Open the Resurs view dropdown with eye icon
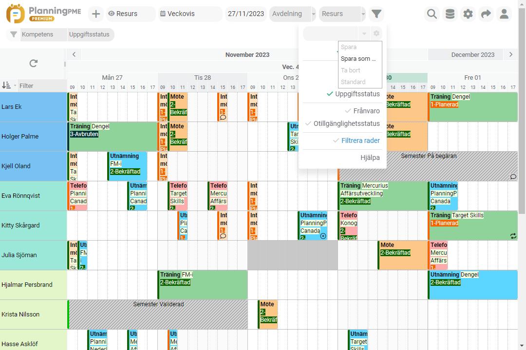Image resolution: width=526 pixels, height=350 pixels. (x=131, y=14)
